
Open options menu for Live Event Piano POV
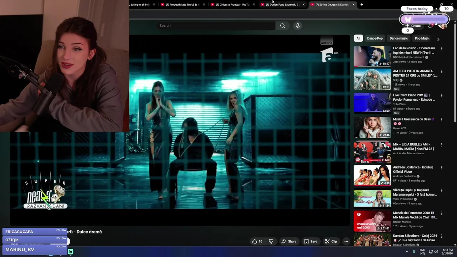point(442,96)
